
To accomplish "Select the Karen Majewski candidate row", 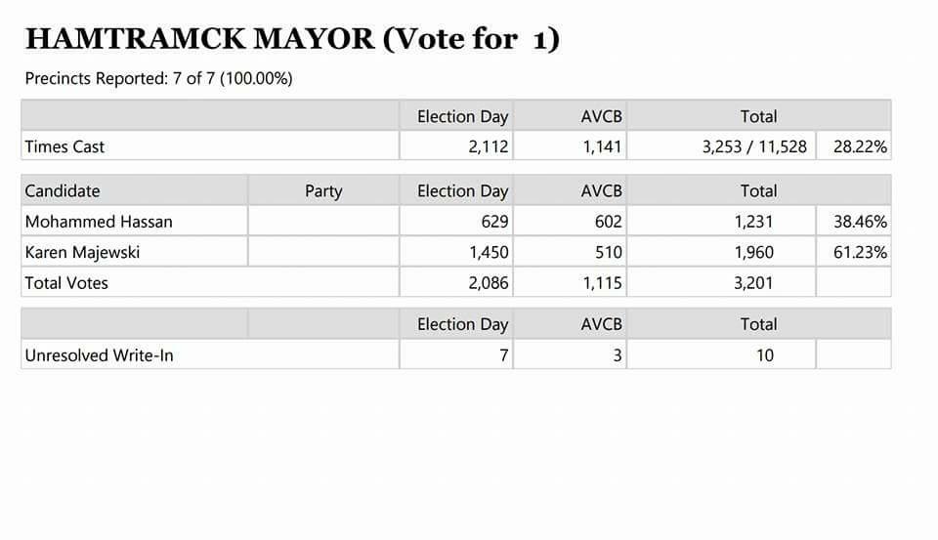I will [456, 252].
